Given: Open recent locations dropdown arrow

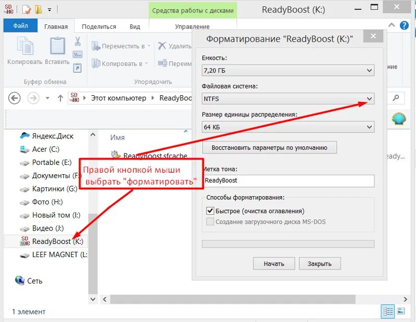Looking at the screenshot, I should [47, 98].
